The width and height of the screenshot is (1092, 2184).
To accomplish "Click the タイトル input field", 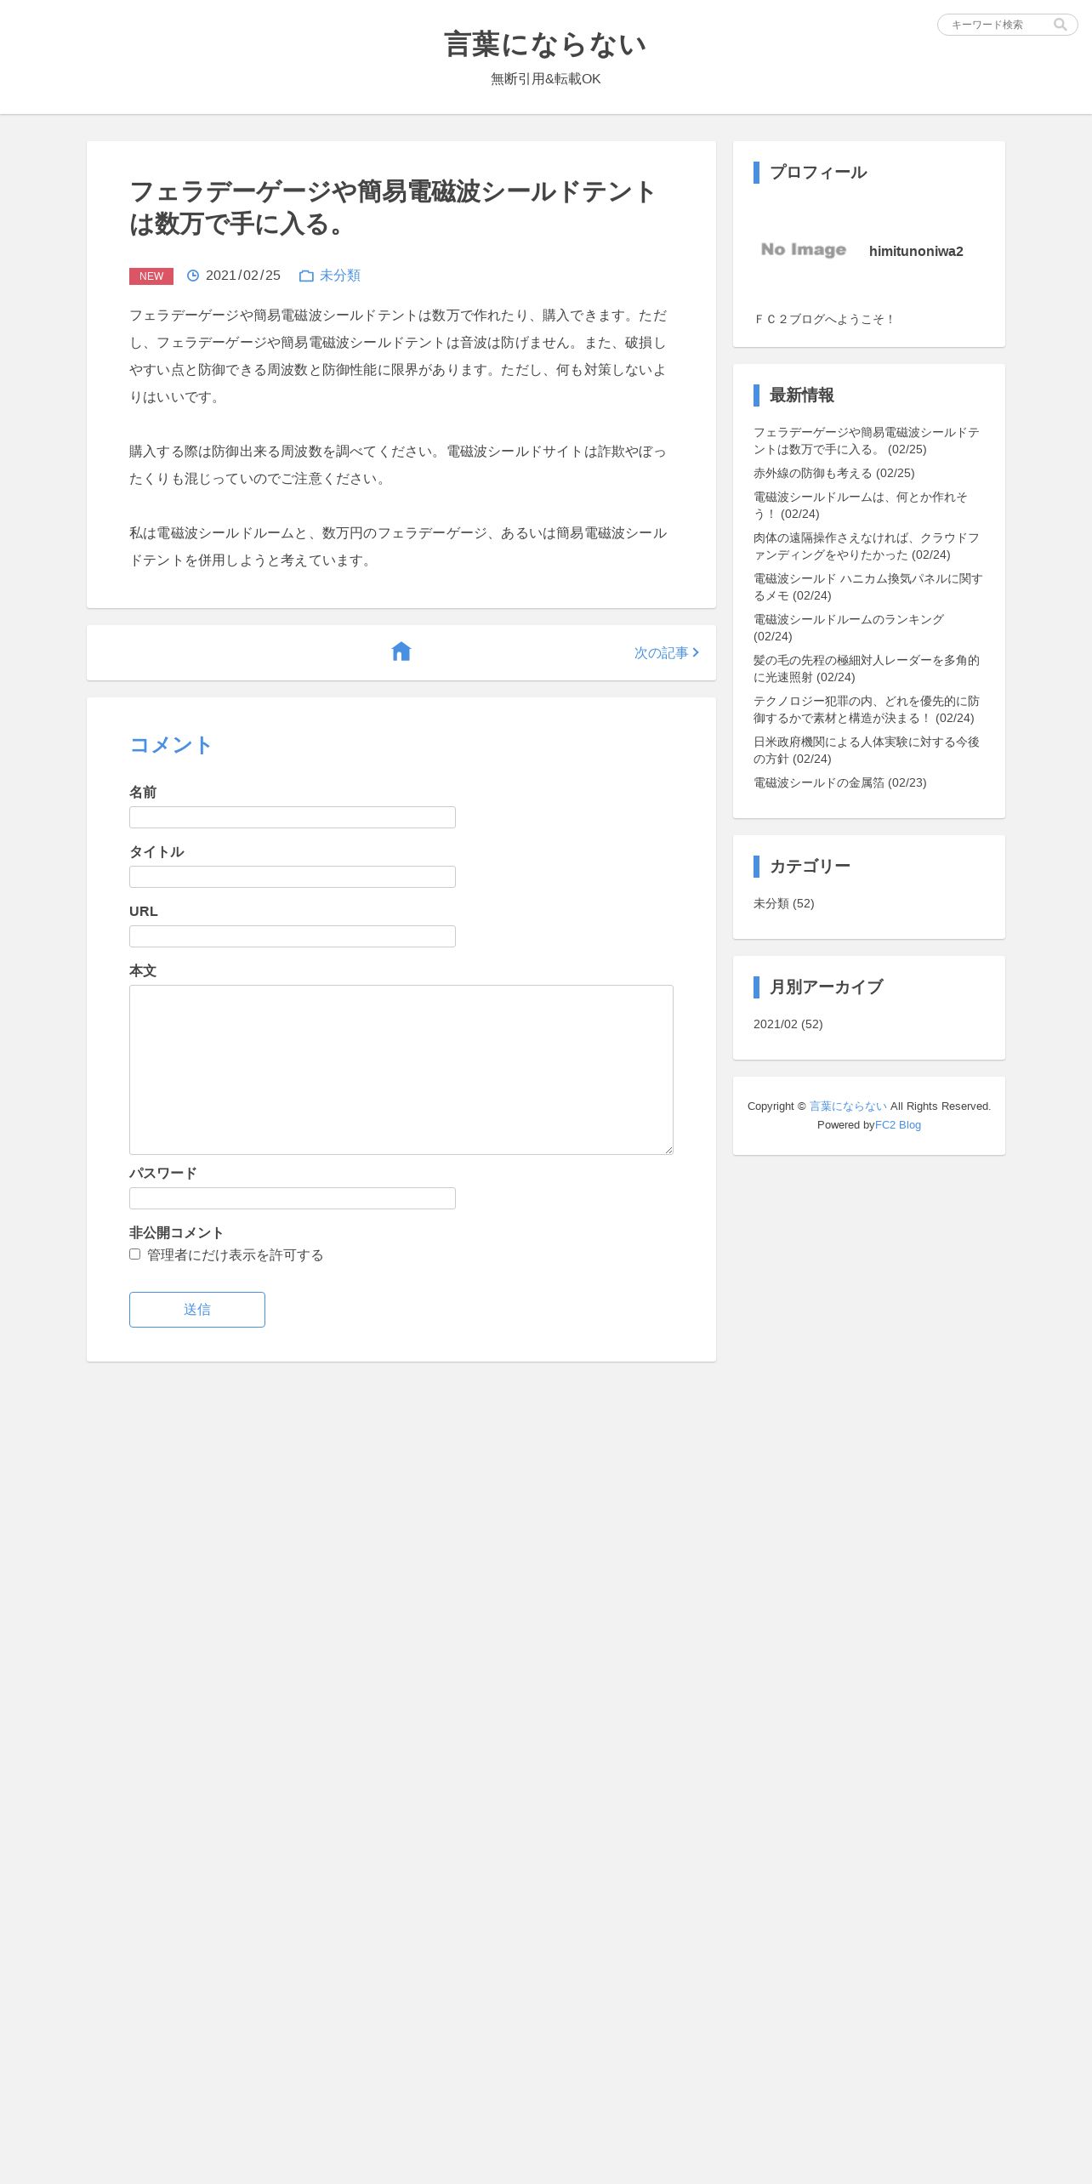I will click(293, 877).
